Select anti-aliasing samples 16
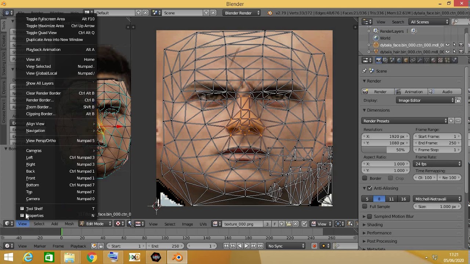The height and width of the screenshot is (264, 470). coord(404,199)
